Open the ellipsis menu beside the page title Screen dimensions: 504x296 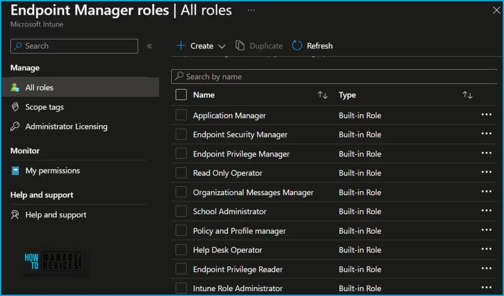coord(252,10)
